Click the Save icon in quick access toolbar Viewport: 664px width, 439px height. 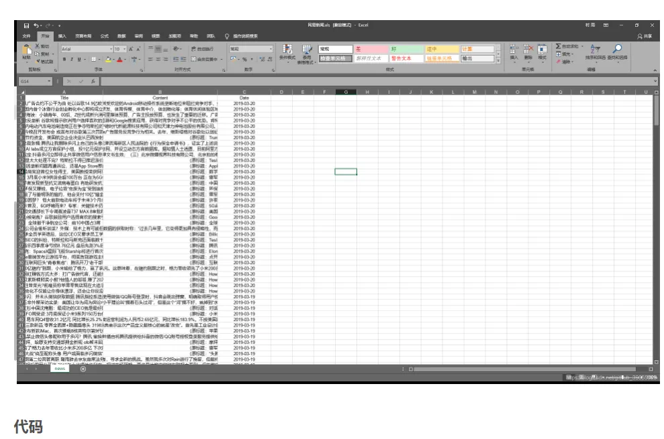pos(26,25)
